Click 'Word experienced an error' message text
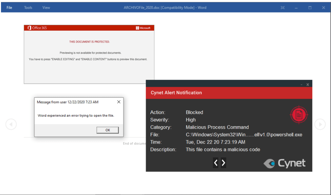Screen dimensions: 331x195 coord(76,116)
